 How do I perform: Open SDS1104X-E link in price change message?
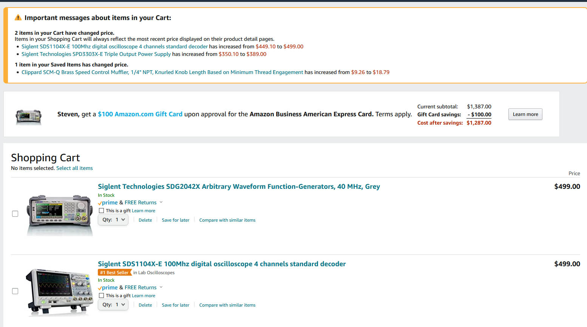[114, 46]
